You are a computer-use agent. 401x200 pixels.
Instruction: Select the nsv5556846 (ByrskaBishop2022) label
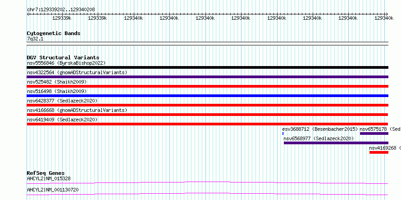point(66,63)
